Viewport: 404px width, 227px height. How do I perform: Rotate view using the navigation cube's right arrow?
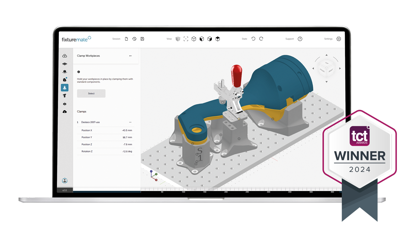click(340, 69)
